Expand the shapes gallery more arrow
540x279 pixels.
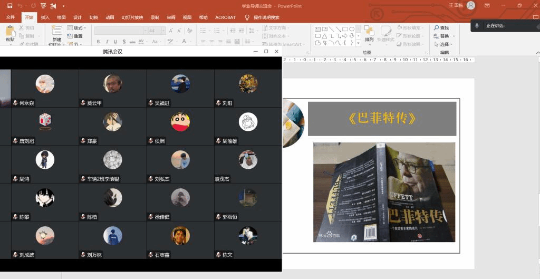(x=358, y=43)
